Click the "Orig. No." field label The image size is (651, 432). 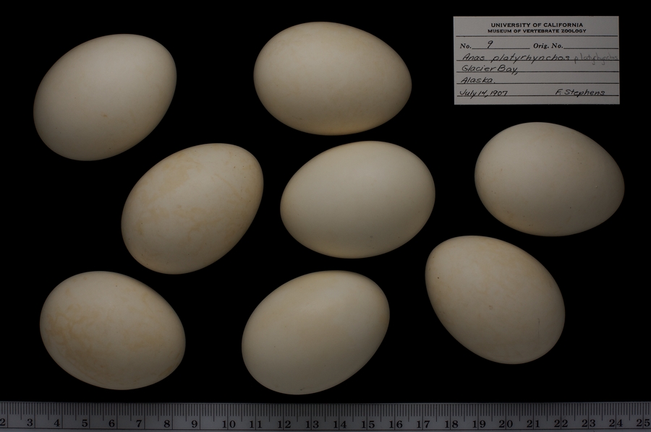tap(548, 46)
